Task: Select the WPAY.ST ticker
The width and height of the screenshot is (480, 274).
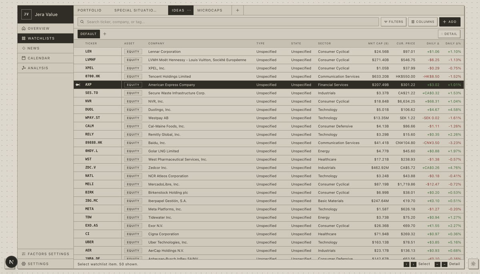Action: point(92,118)
